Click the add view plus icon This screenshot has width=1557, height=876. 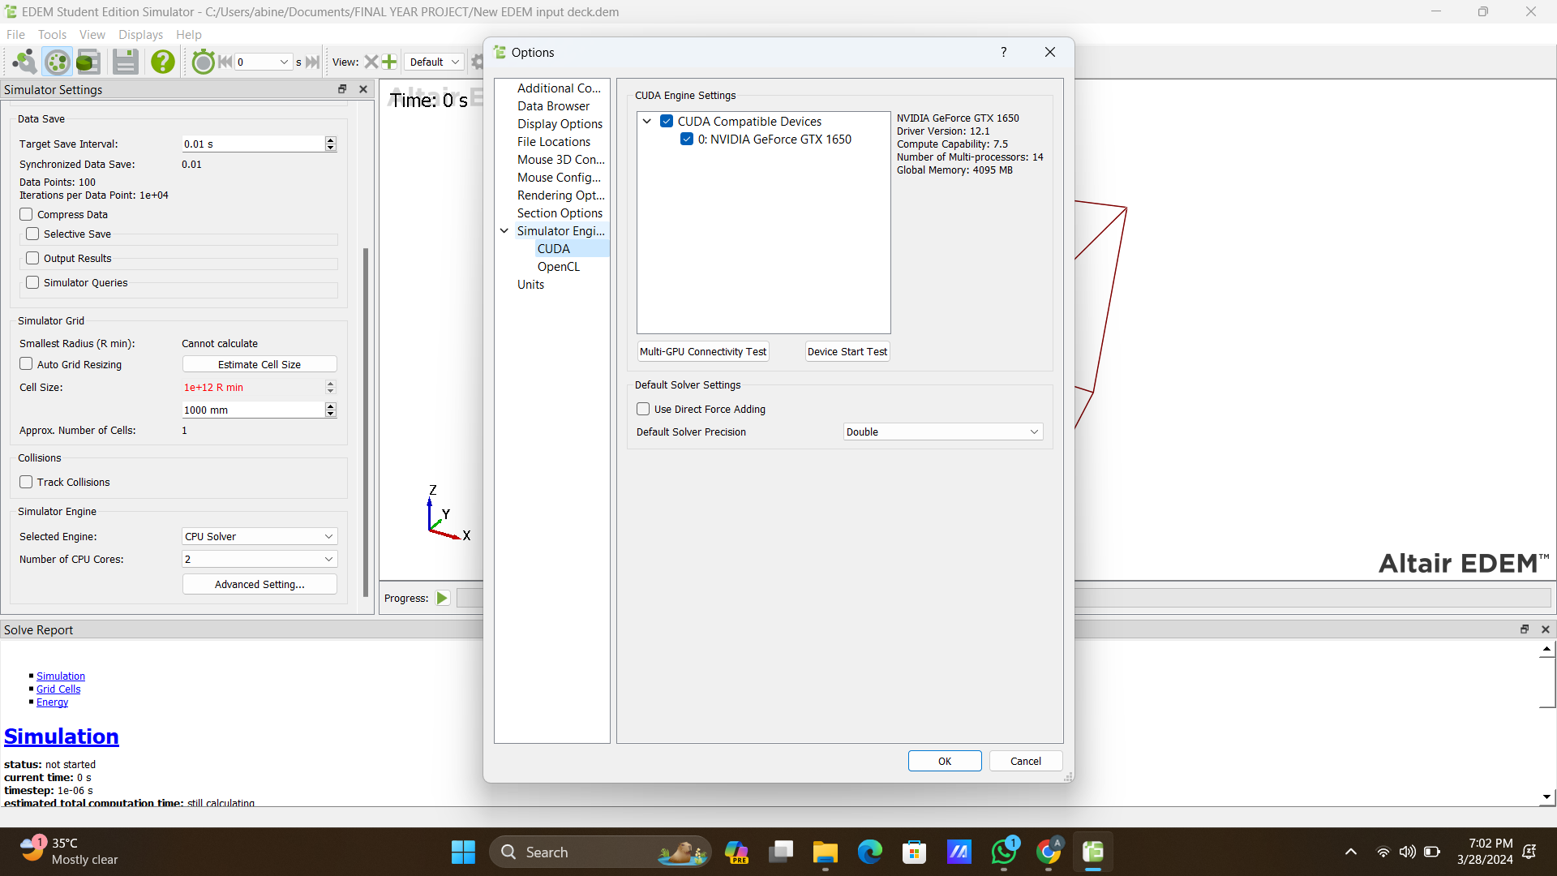pos(389,62)
